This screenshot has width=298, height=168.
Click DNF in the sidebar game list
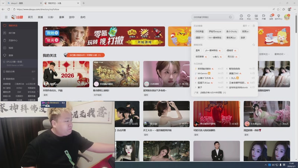point(19,92)
